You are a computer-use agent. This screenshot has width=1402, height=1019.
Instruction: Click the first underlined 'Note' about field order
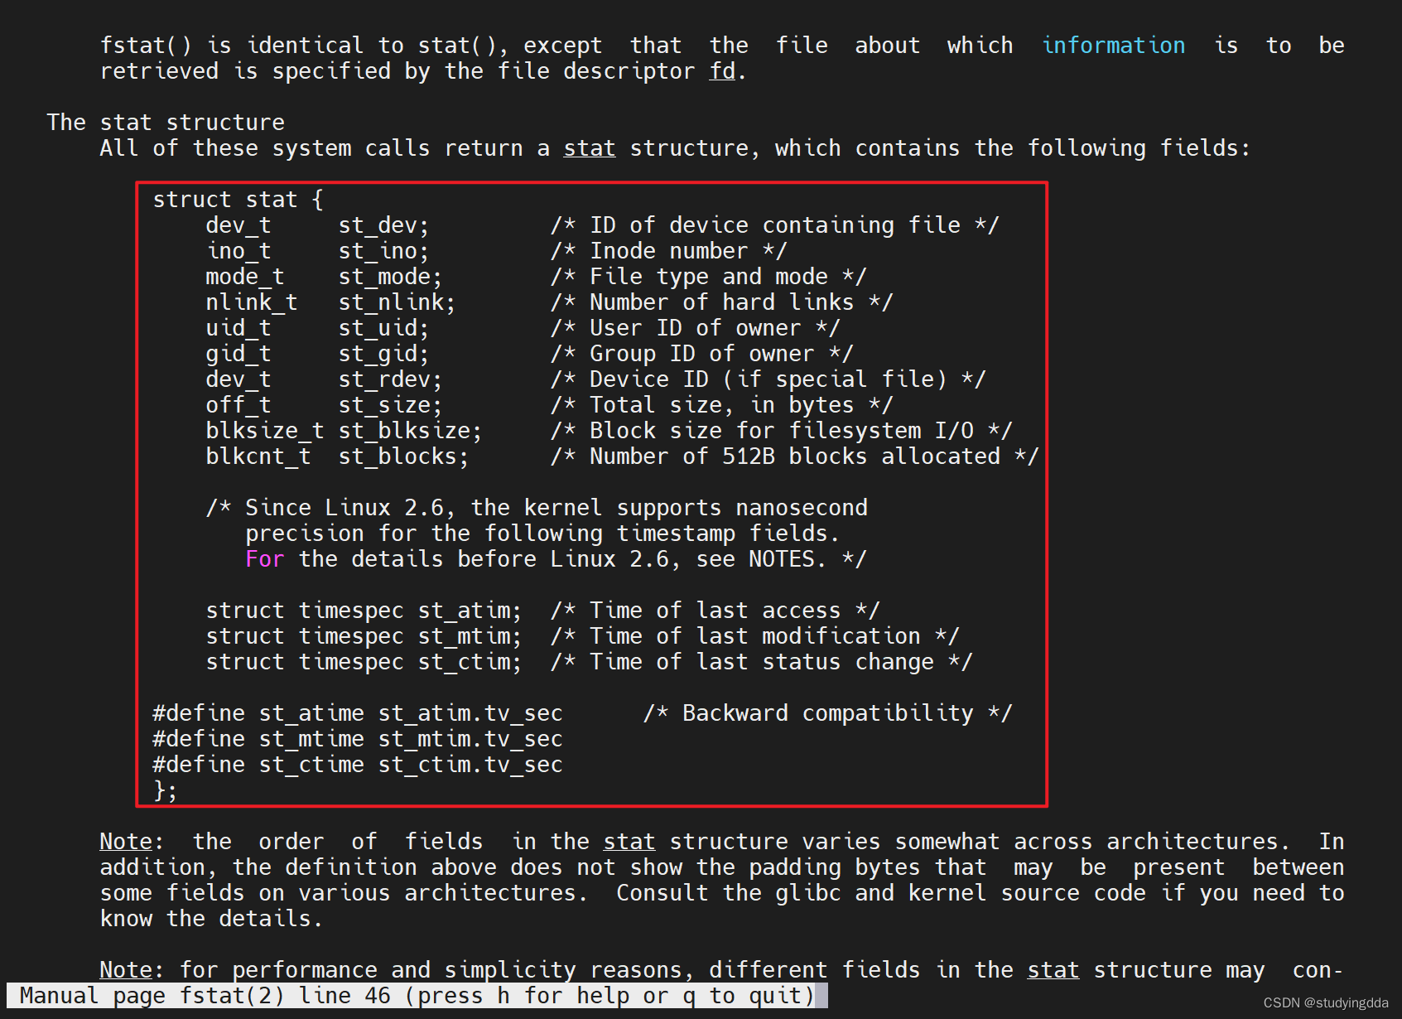[x=126, y=842]
